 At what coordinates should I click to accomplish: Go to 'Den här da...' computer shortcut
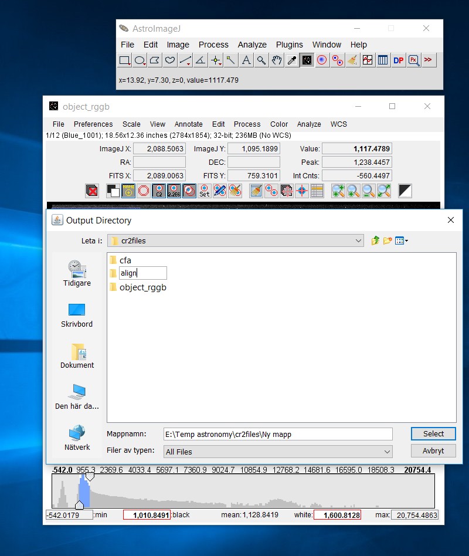77,397
